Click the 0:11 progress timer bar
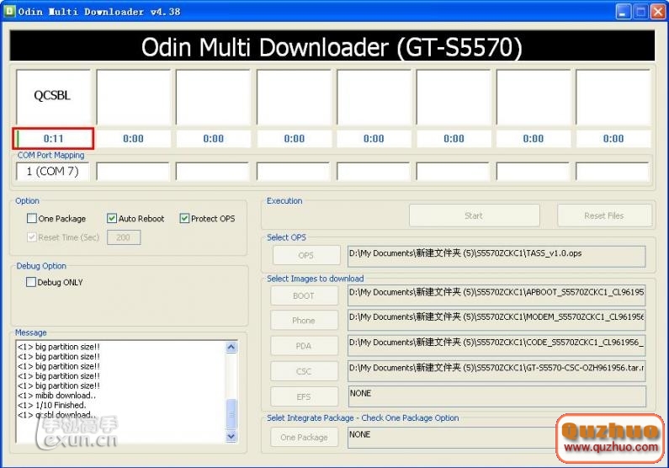Screen dimensions: 669x468 click(x=53, y=139)
